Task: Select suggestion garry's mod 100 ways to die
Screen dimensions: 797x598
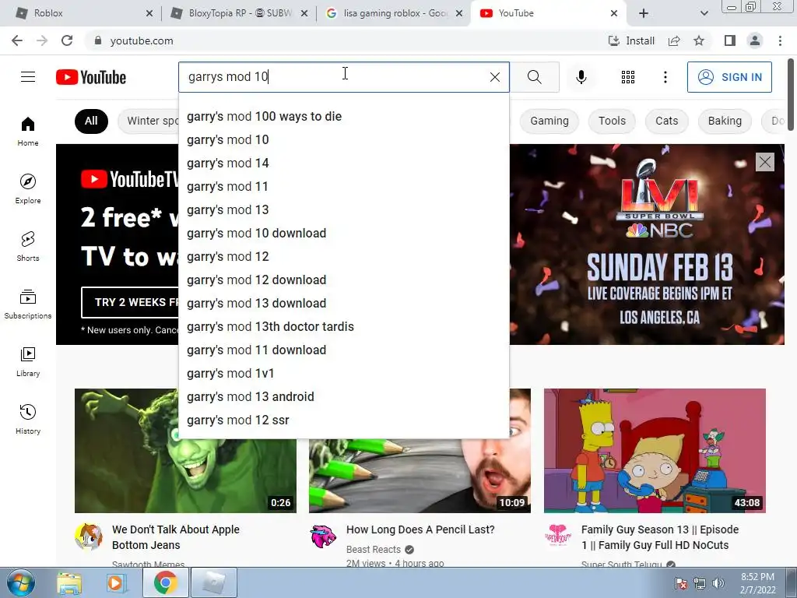Action: tap(343, 117)
